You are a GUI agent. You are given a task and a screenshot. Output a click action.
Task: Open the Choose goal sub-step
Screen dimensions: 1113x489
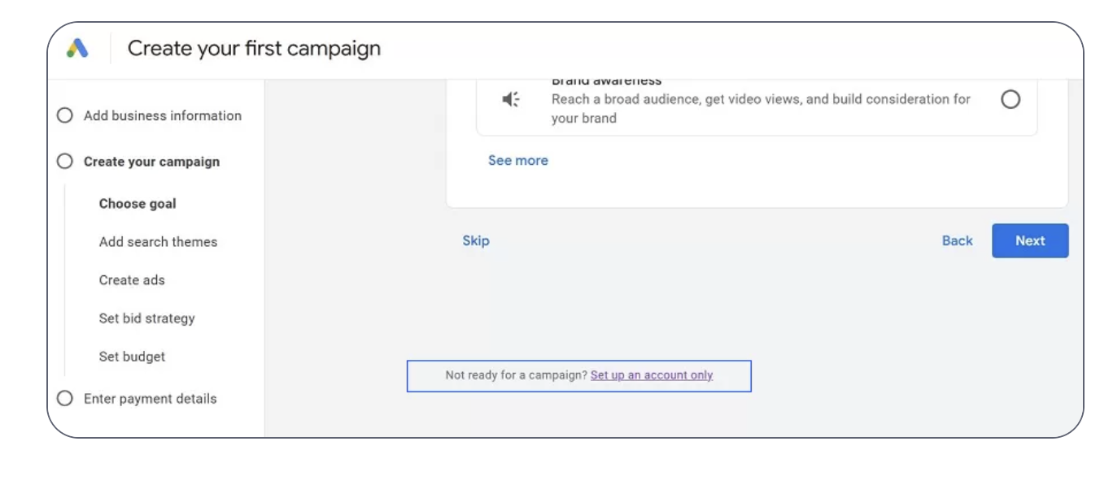click(137, 204)
